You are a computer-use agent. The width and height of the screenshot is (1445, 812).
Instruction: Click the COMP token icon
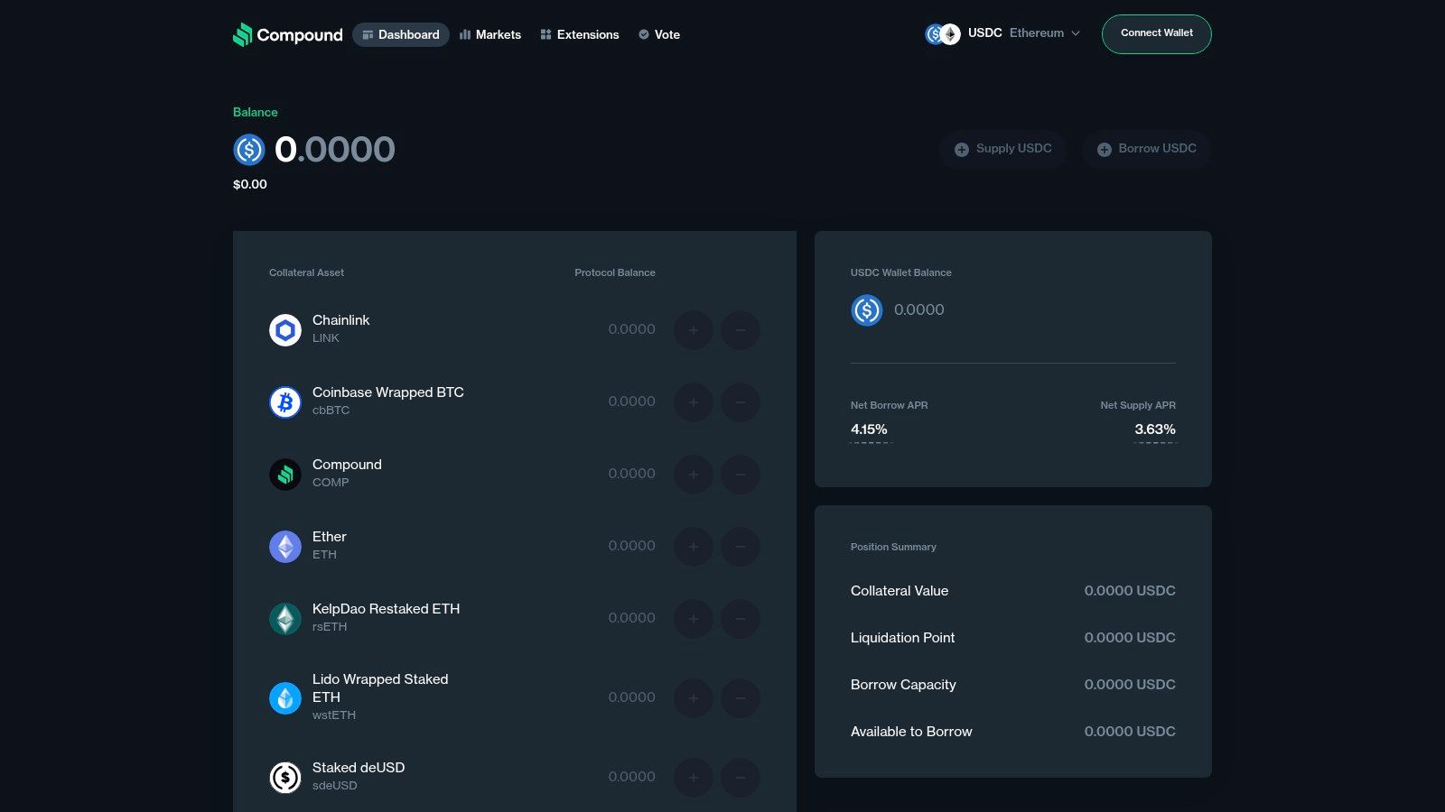click(285, 475)
